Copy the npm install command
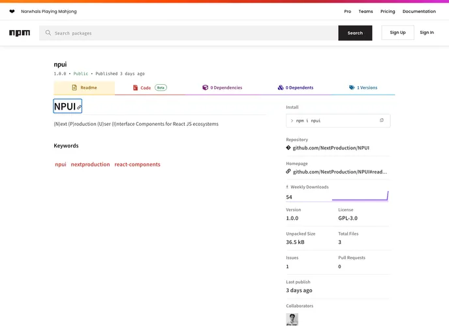The height and width of the screenshot is (334, 449). [382, 120]
